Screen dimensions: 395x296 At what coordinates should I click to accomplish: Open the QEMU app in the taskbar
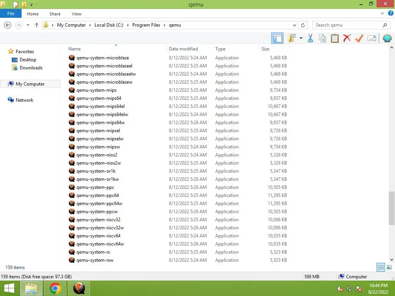(x=79, y=288)
